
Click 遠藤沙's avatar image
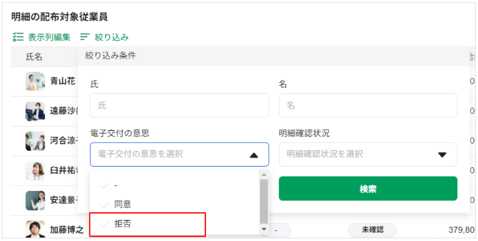pos(35,111)
